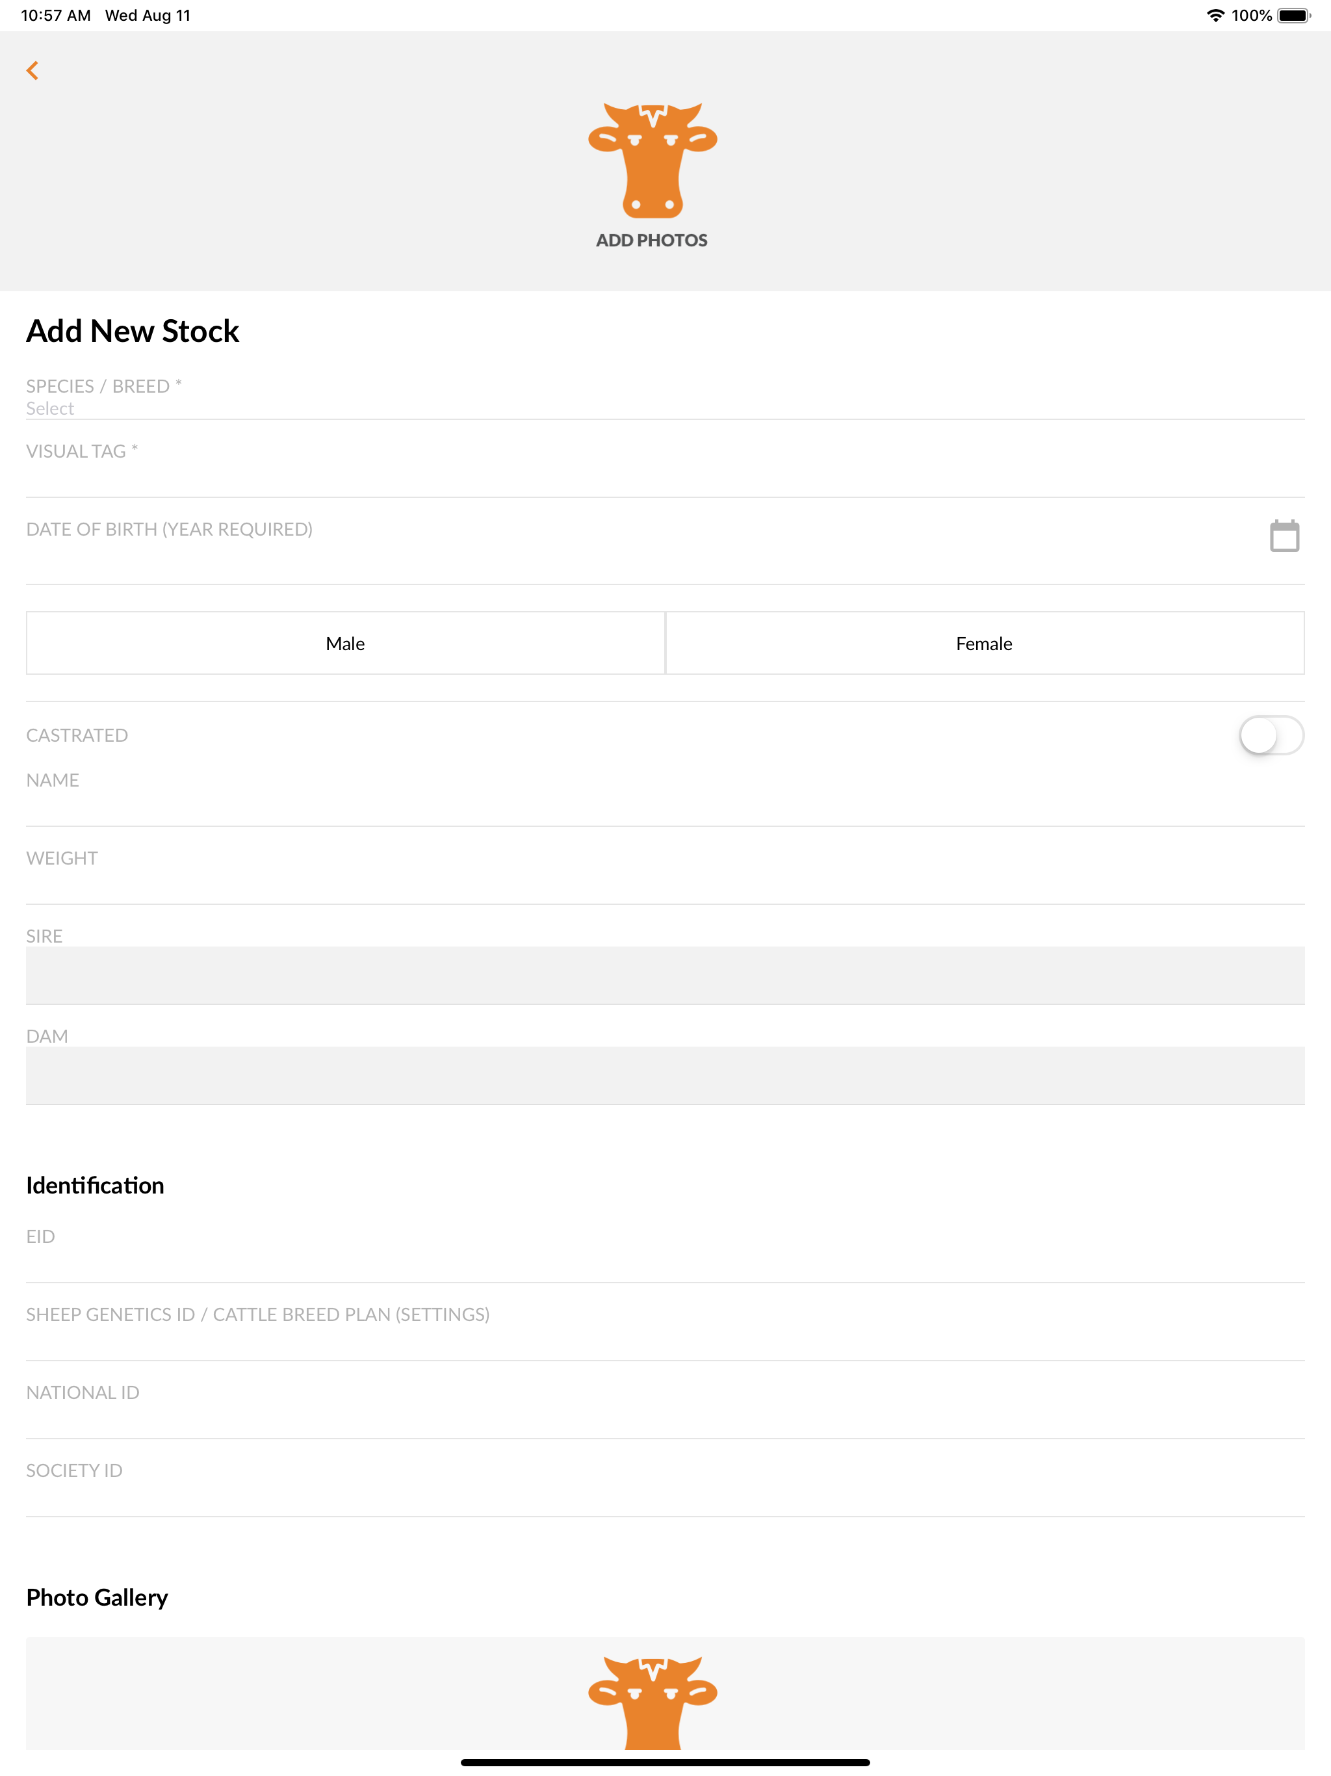
Task: Tap the Add New Stock heading
Action: 133,331
